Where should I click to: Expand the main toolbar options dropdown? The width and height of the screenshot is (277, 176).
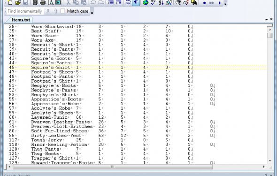(x=225, y=3)
